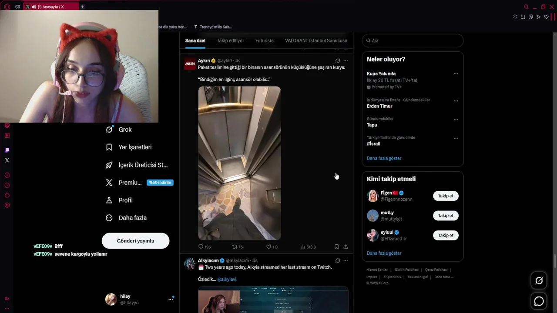Click the page vertical scrollbar
The width and height of the screenshot is (557, 313).
pos(554,261)
